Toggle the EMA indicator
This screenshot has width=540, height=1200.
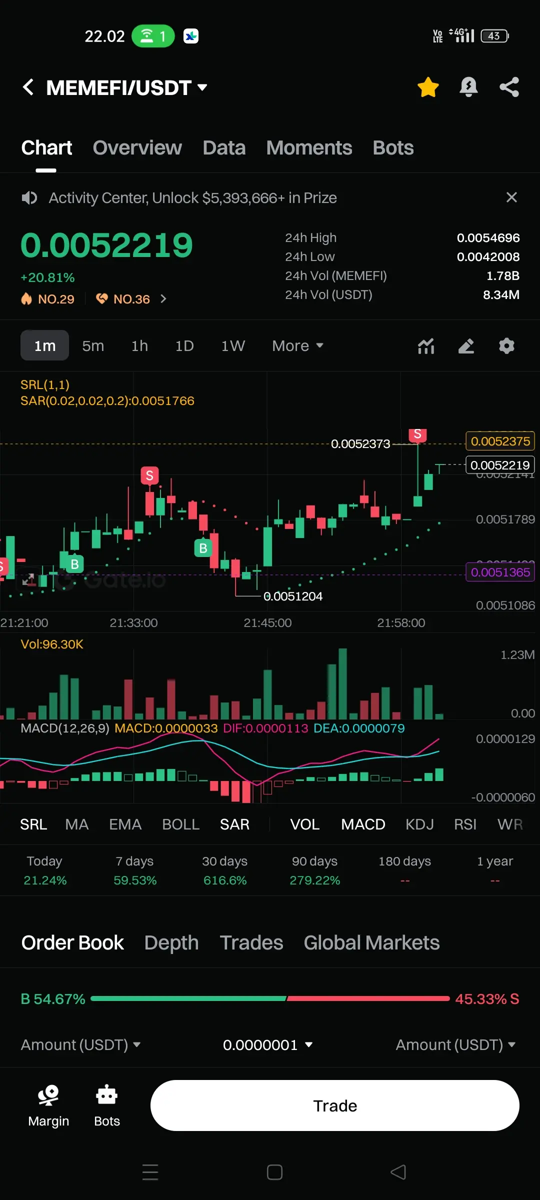pos(125,824)
